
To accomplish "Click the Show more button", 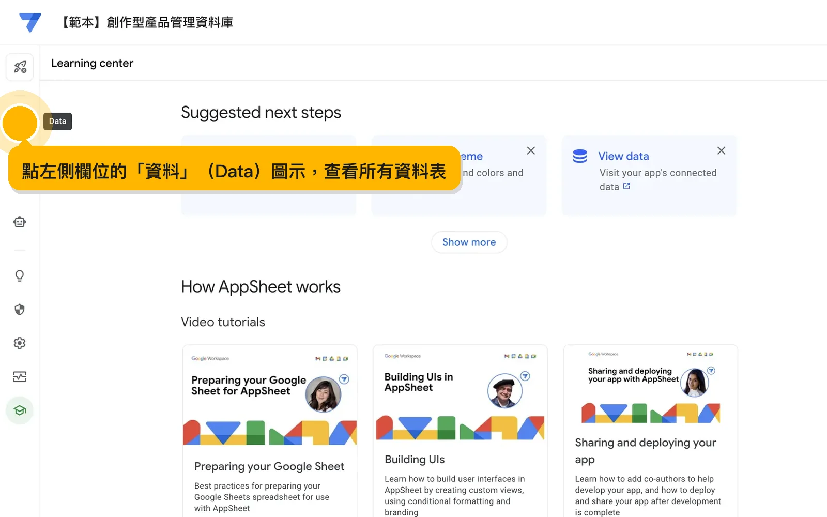I will point(469,242).
